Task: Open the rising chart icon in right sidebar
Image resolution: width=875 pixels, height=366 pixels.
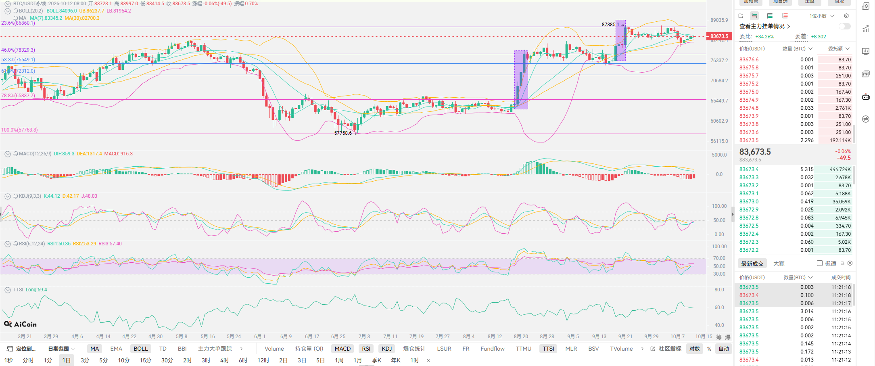Action: pyautogui.click(x=866, y=29)
